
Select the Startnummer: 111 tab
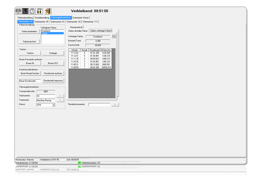click(90, 22)
